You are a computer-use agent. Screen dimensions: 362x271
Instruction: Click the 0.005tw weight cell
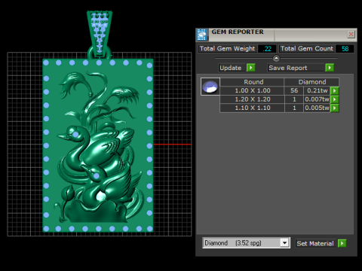317,108
